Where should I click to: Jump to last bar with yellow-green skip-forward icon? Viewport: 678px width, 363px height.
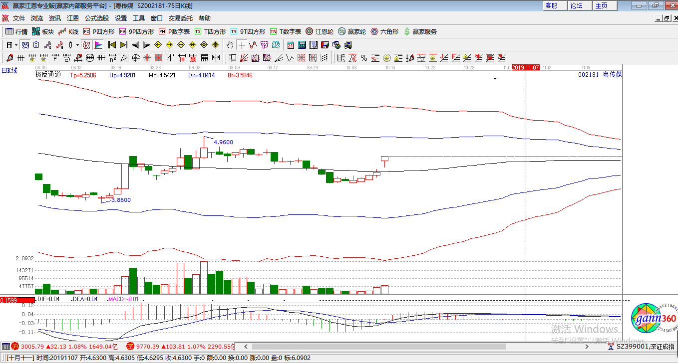[x=123, y=45]
